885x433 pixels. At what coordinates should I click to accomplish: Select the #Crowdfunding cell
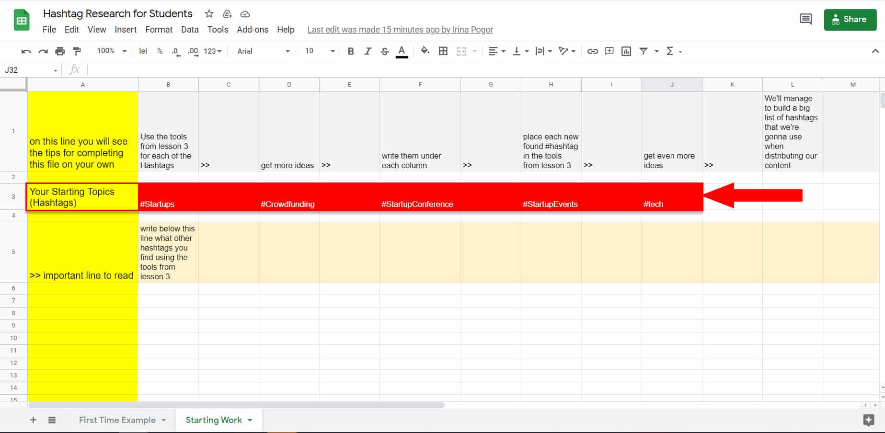pyautogui.click(x=289, y=196)
